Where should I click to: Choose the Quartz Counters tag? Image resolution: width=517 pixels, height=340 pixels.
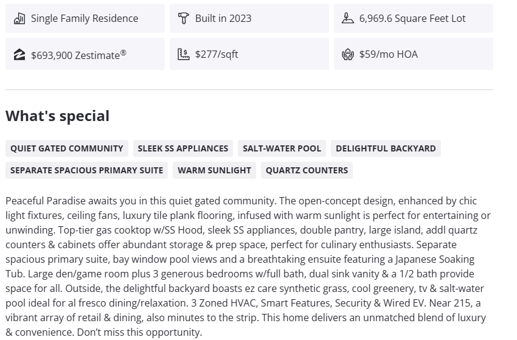point(307,170)
